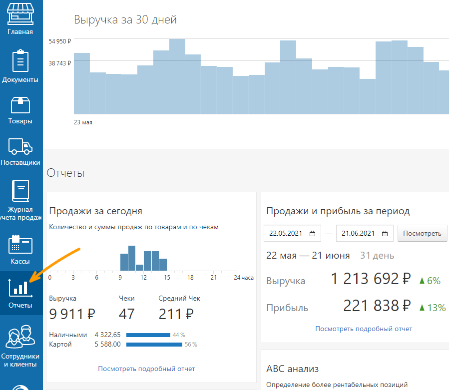Select the Главная menu label
449x390 pixels.
20,32
